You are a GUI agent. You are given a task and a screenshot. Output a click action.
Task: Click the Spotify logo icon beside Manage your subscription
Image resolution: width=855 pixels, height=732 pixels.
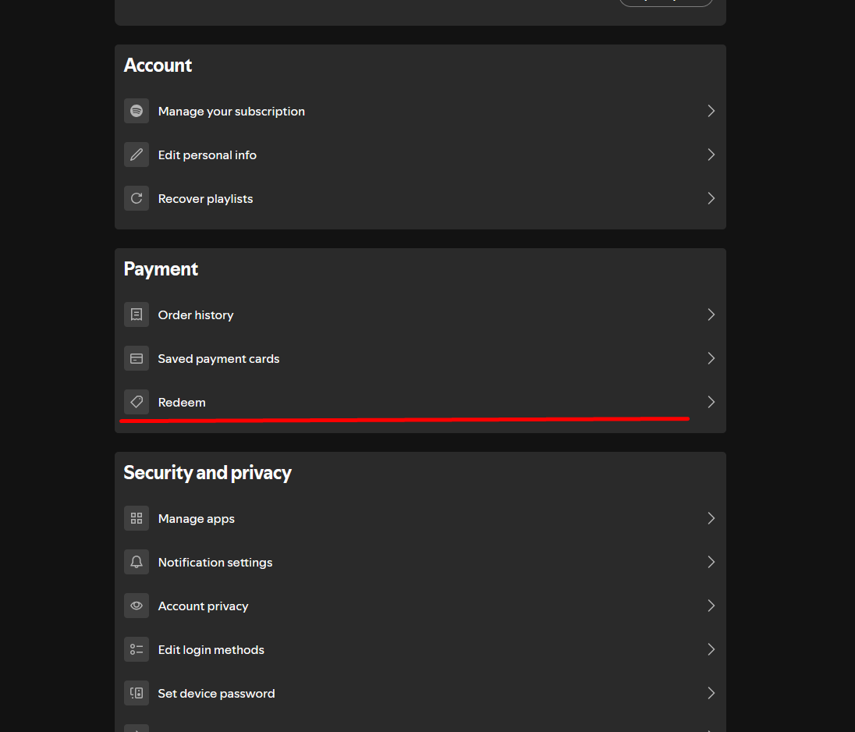(x=137, y=111)
